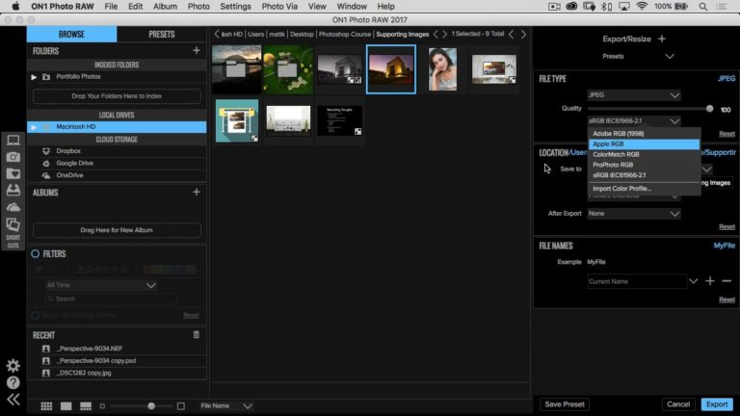Open the After Export None dropdown
740x416 pixels.
(x=634, y=214)
